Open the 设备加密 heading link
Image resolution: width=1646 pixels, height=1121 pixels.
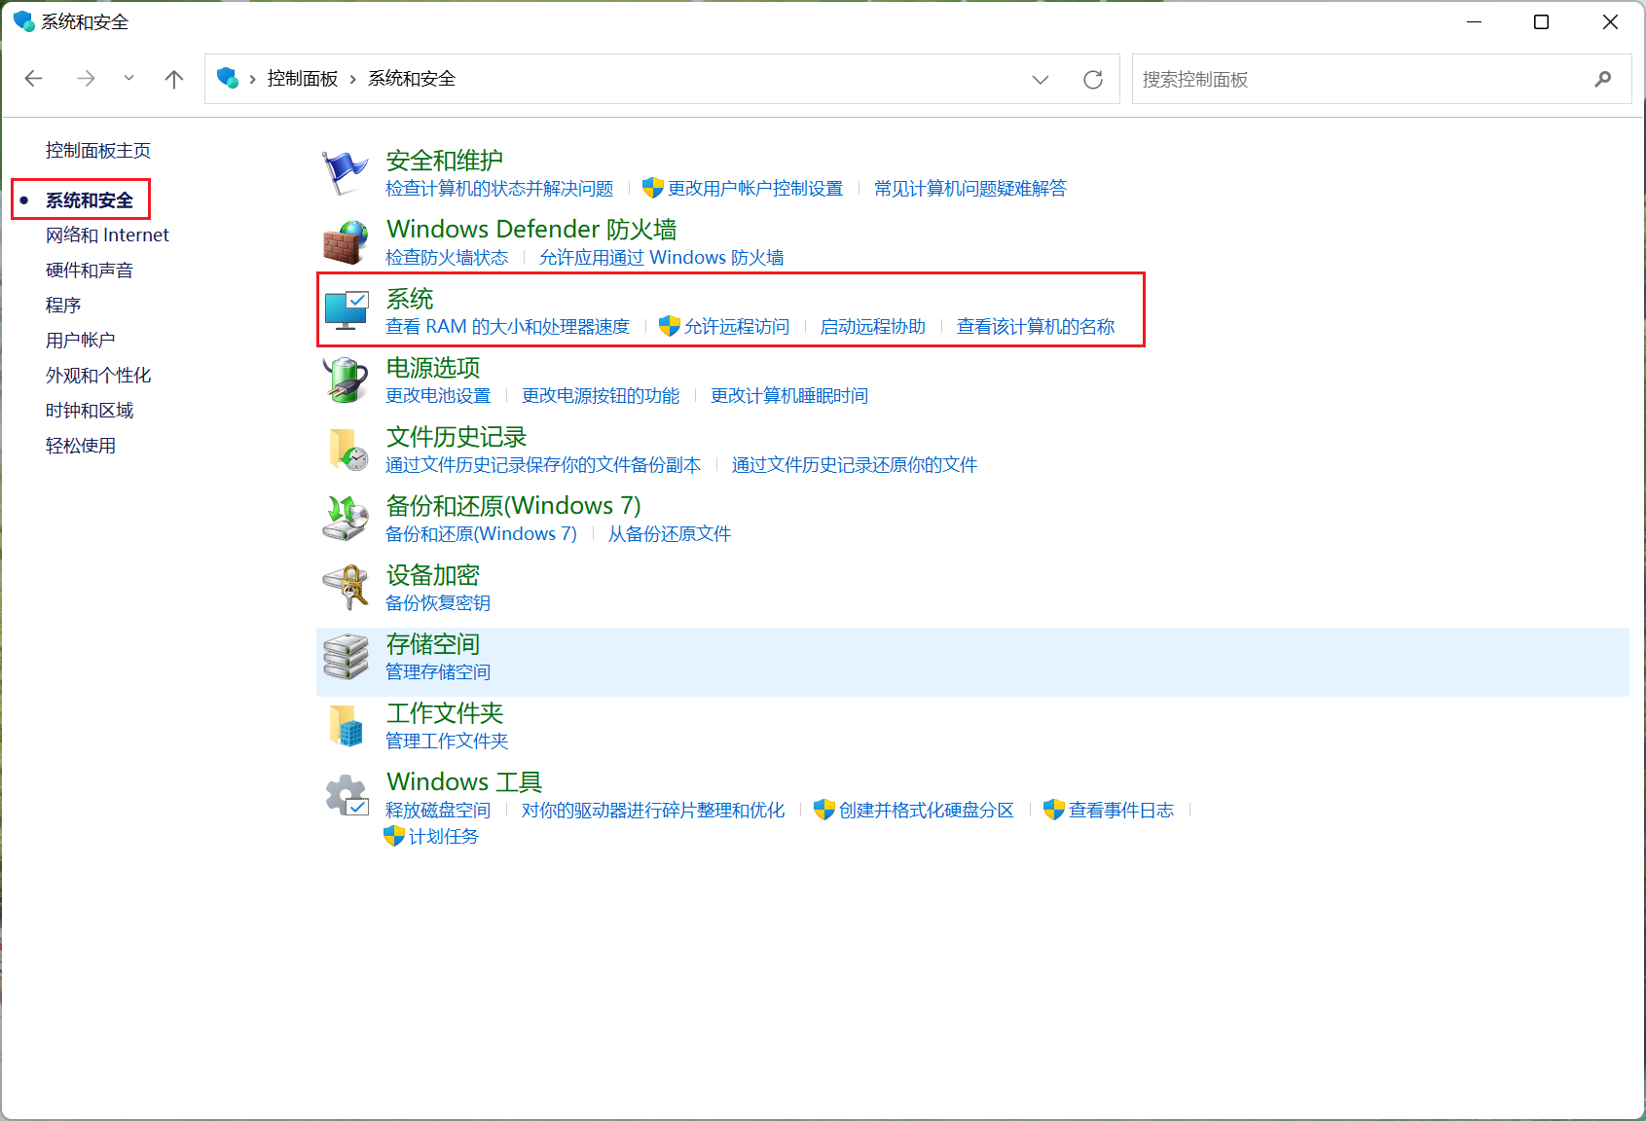pyautogui.click(x=433, y=575)
